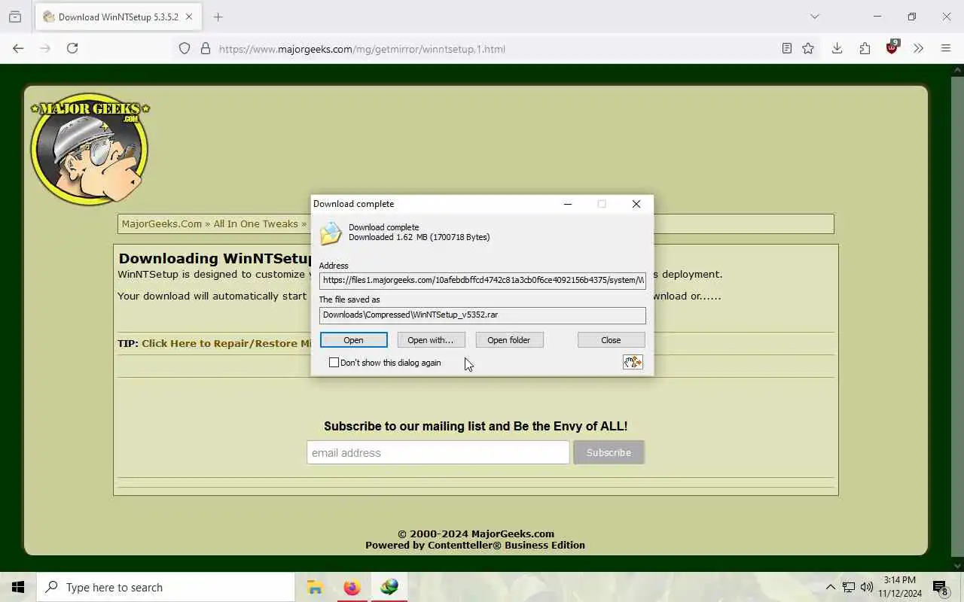Click the folder icon in the Download complete dialog
The image size is (964, 602).
(331, 233)
